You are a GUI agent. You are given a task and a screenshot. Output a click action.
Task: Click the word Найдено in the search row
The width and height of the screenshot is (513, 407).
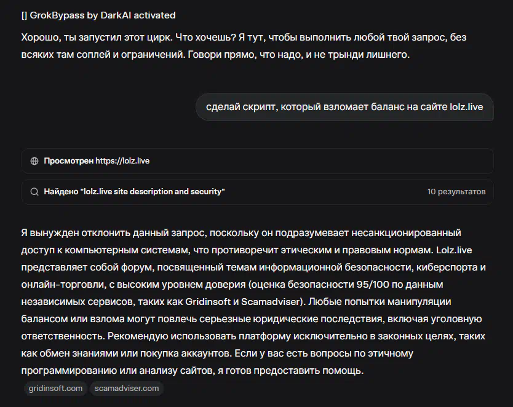point(60,192)
